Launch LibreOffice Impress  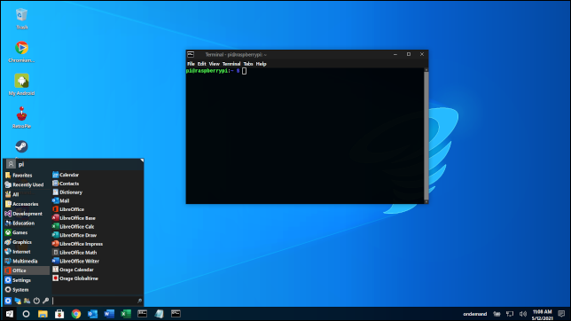click(97, 244)
